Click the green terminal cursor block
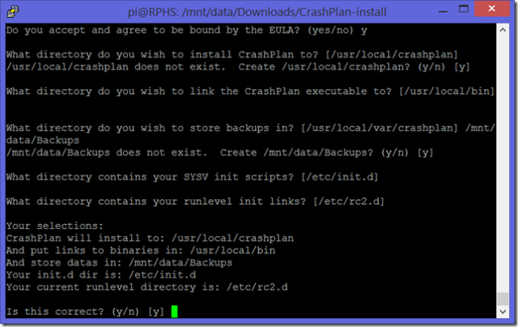The image size is (518, 327). tap(174, 311)
